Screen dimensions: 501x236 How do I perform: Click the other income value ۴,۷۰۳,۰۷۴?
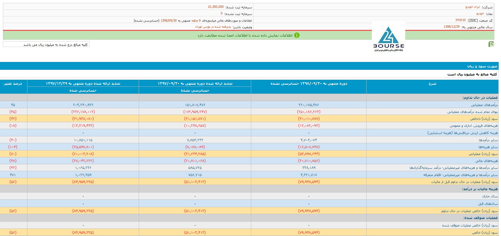(x=309, y=140)
